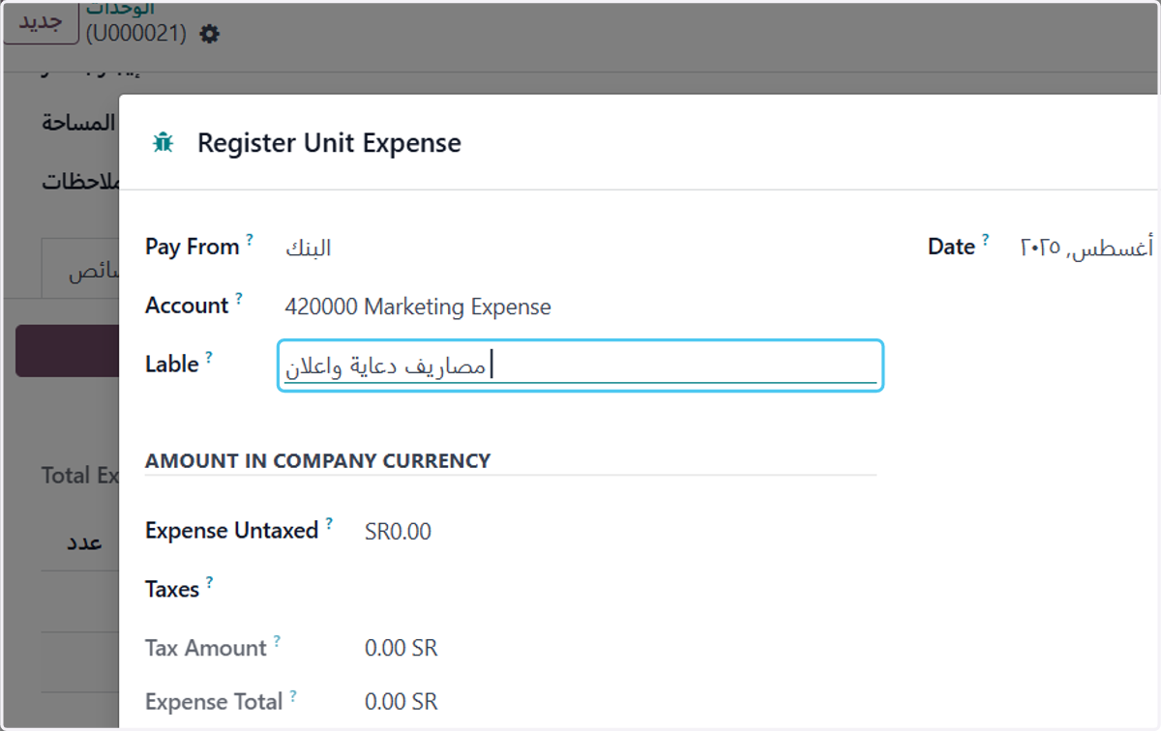Click the عدد column header in background table

(84, 542)
